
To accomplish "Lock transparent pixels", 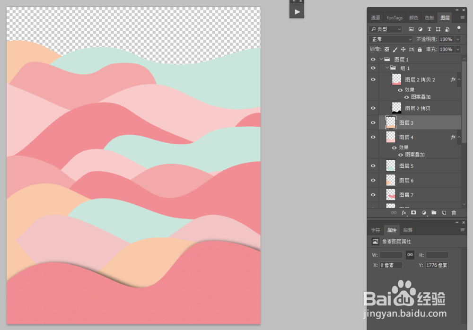I will (x=387, y=49).
